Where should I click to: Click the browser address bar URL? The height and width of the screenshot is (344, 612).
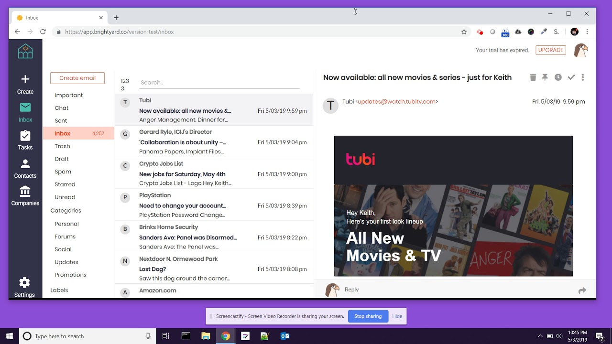[120, 32]
